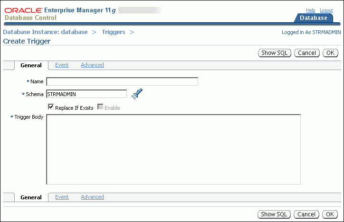Go to Database Instance: database breadcrumb

tap(46, 32)
